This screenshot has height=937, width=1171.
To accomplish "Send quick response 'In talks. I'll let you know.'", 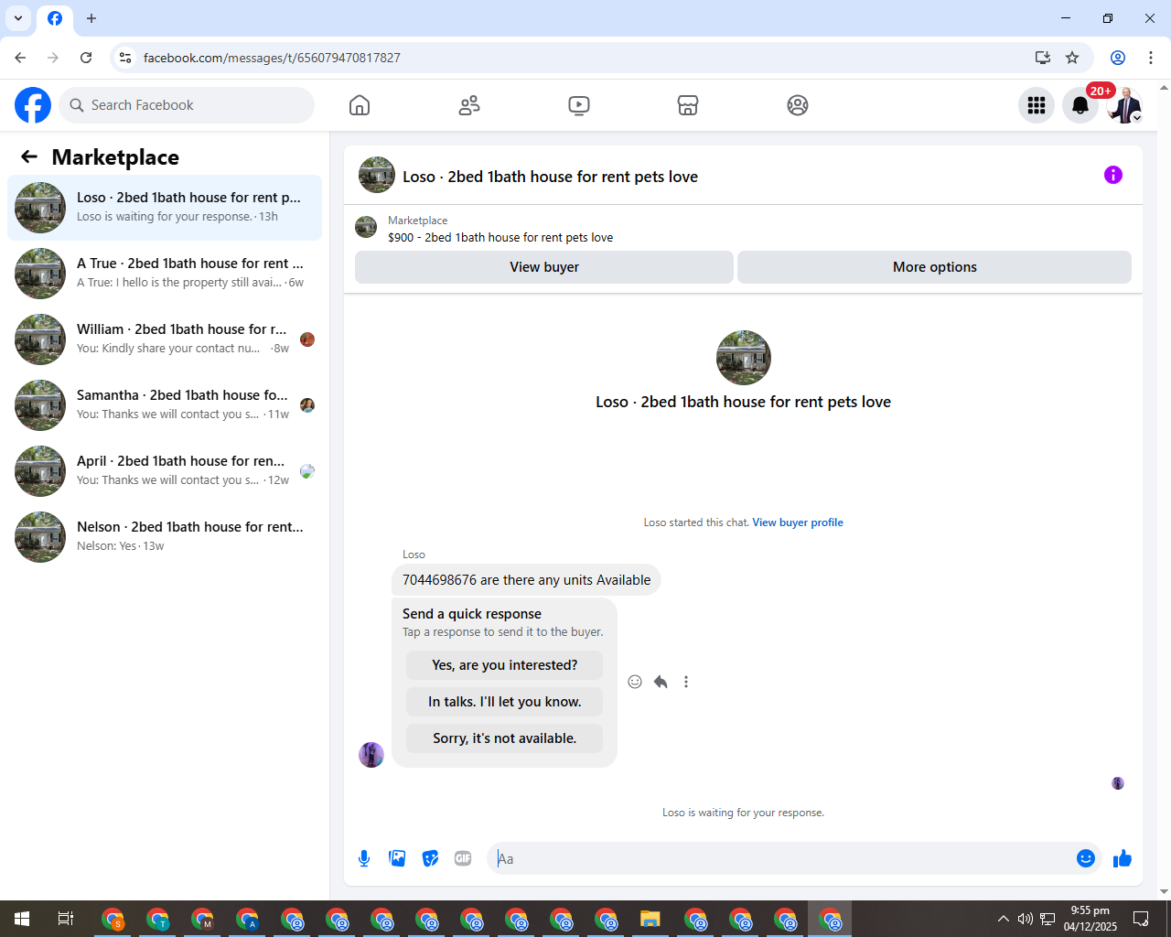I will tap(505, 702).
